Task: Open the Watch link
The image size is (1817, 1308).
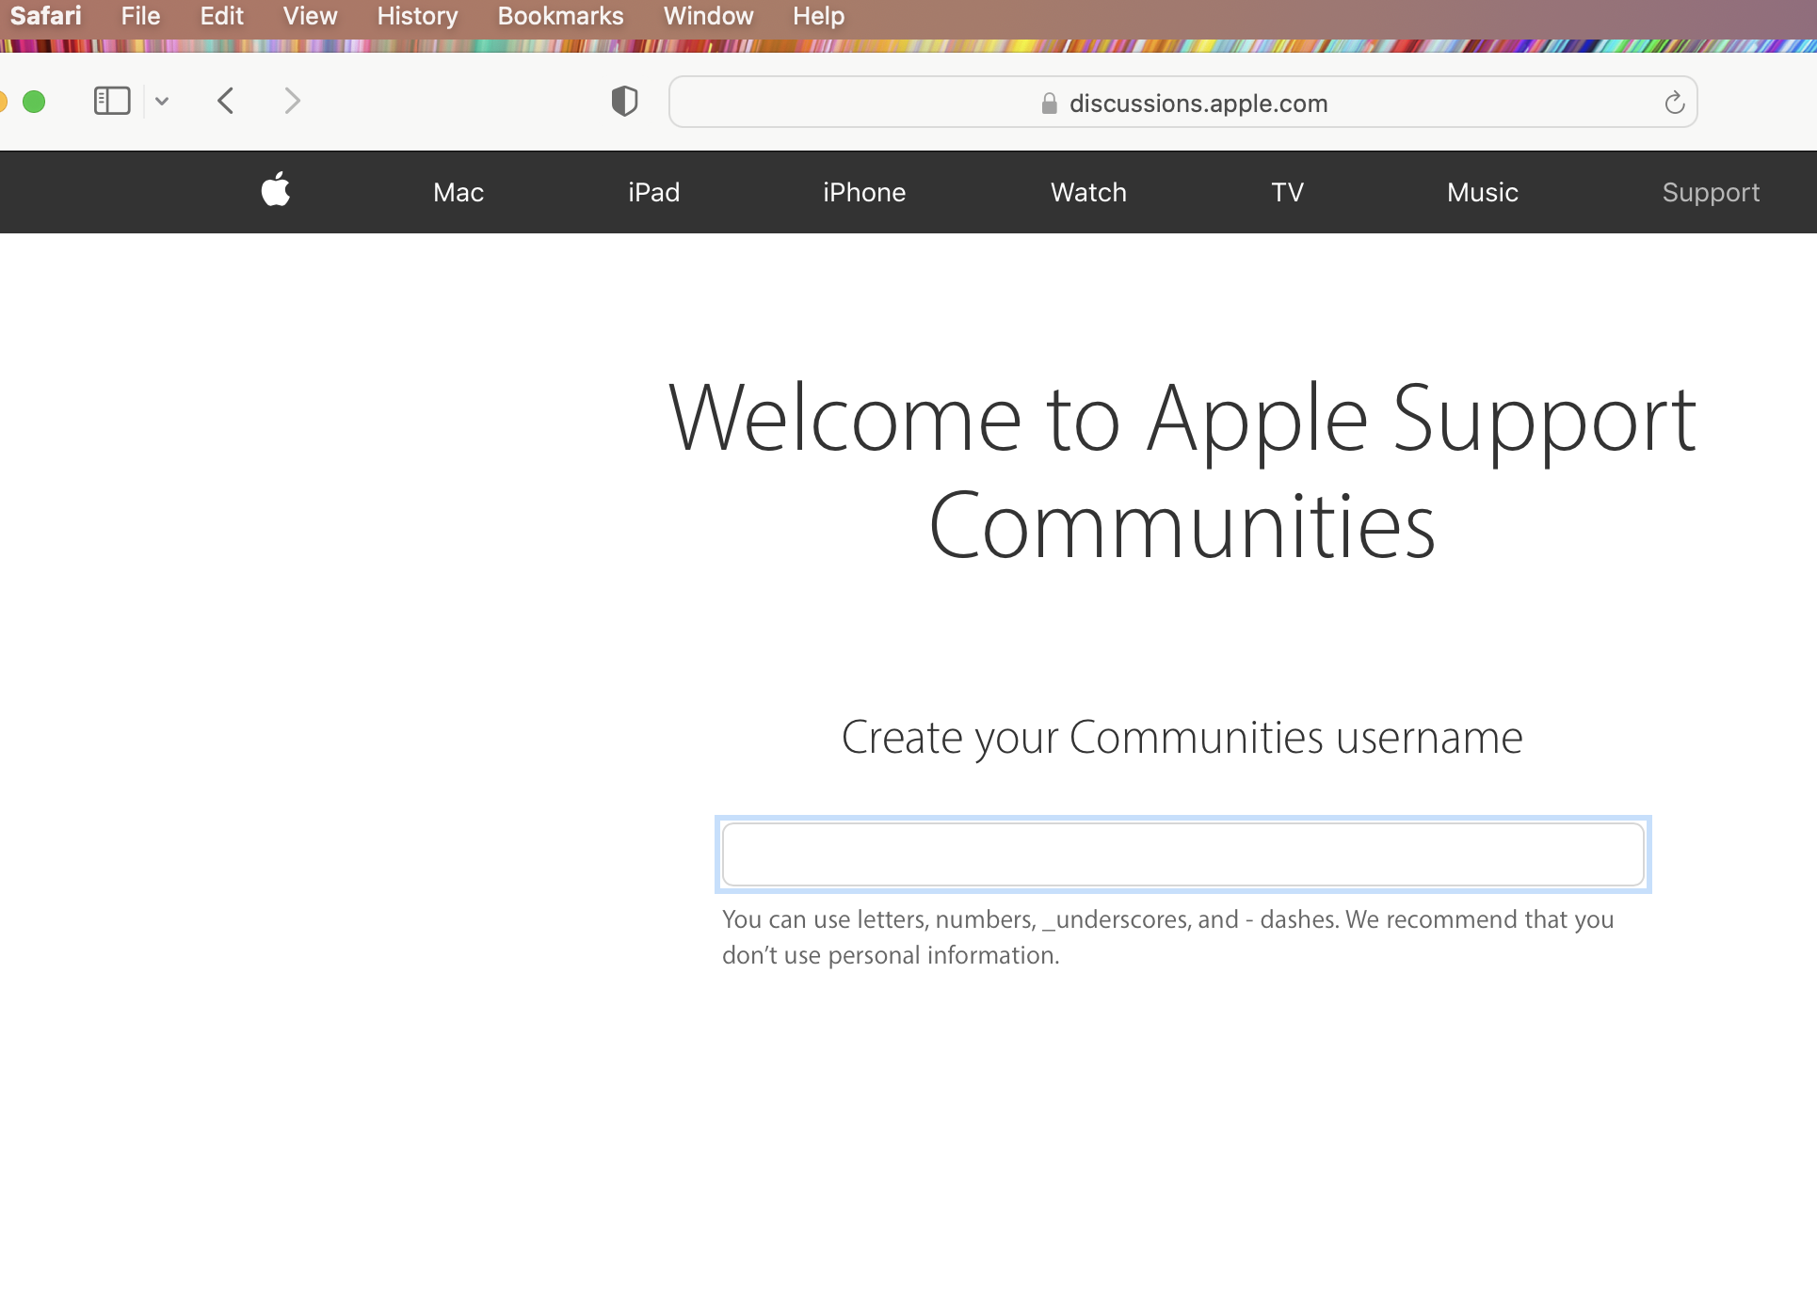Action: coord(1088,192)
